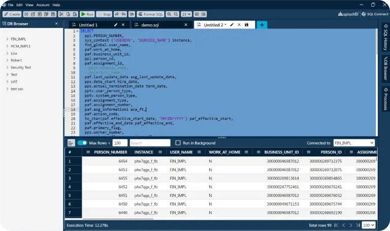Click the Save All toolbar icon
Viewport: 390px width, 231px height.
point(53,14)
